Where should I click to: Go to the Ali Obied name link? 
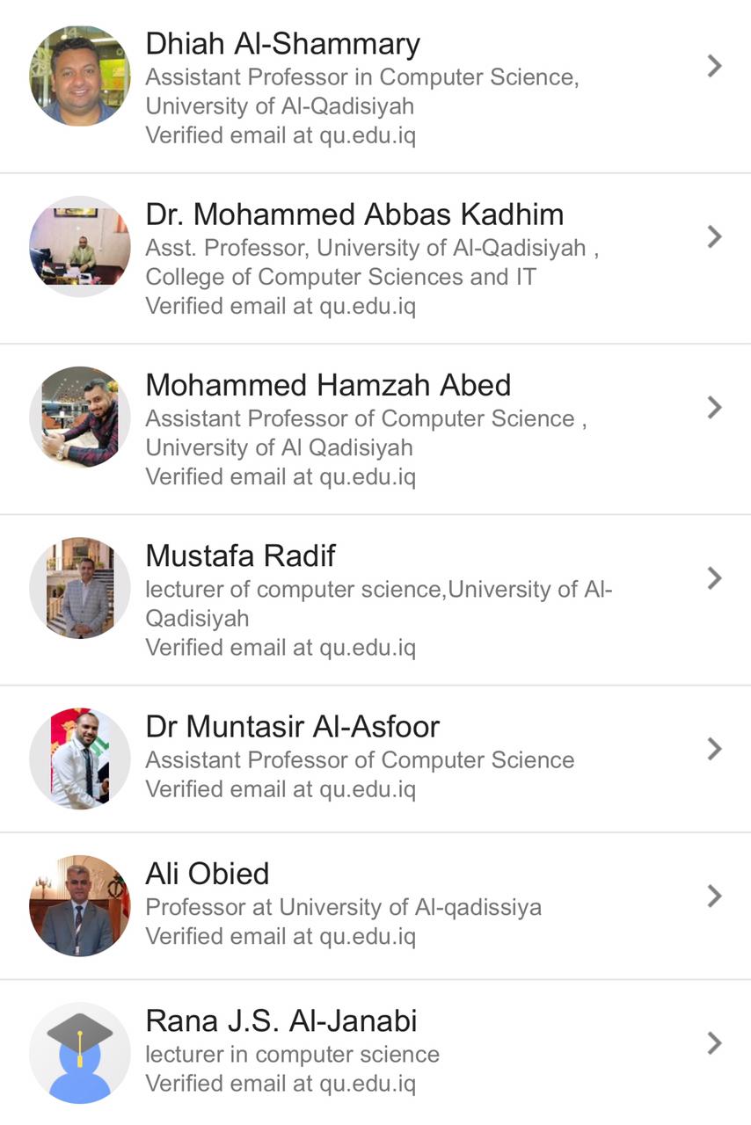tap(208, 874)
